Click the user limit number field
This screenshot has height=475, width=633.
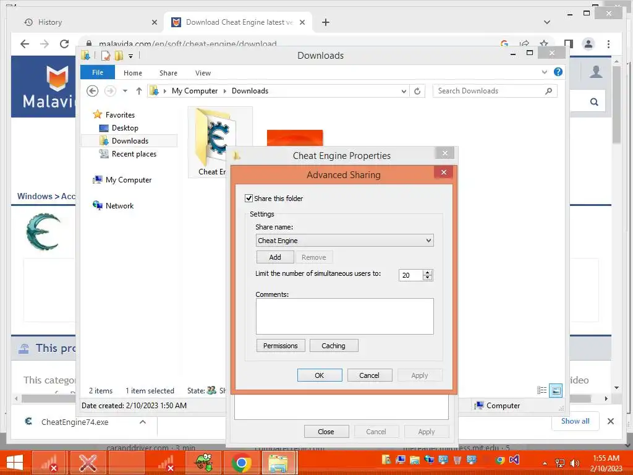coord(410,275)
